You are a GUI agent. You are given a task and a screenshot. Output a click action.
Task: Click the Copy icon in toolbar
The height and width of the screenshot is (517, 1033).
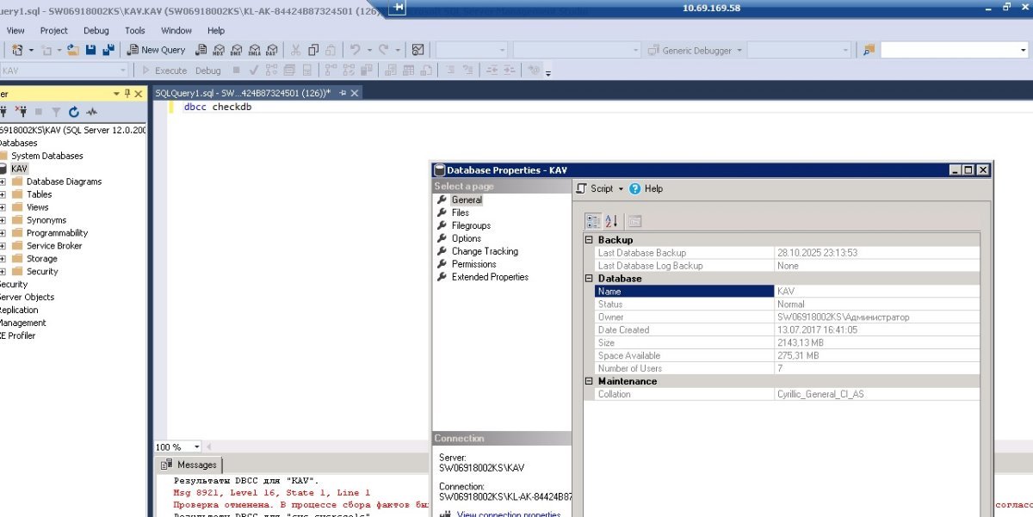314,50
